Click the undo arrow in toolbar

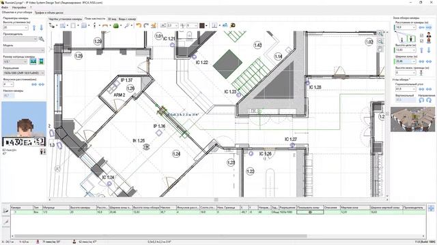click(138, 25)
